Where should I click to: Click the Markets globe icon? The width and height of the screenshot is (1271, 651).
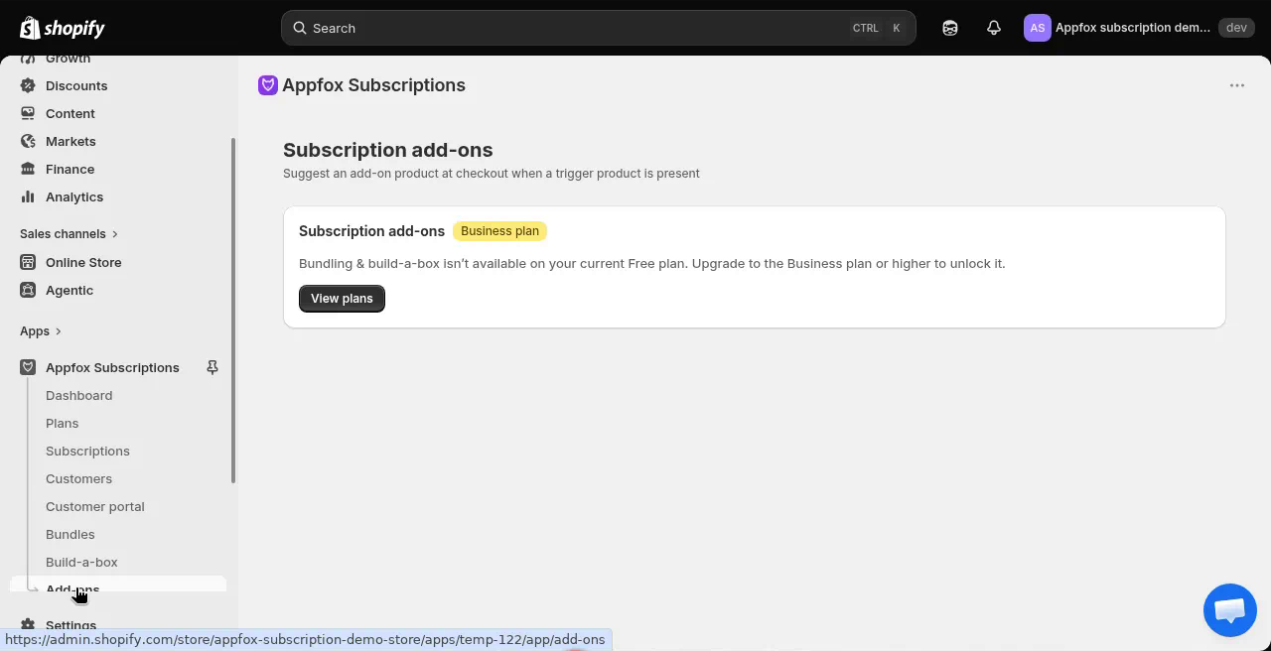28,141
